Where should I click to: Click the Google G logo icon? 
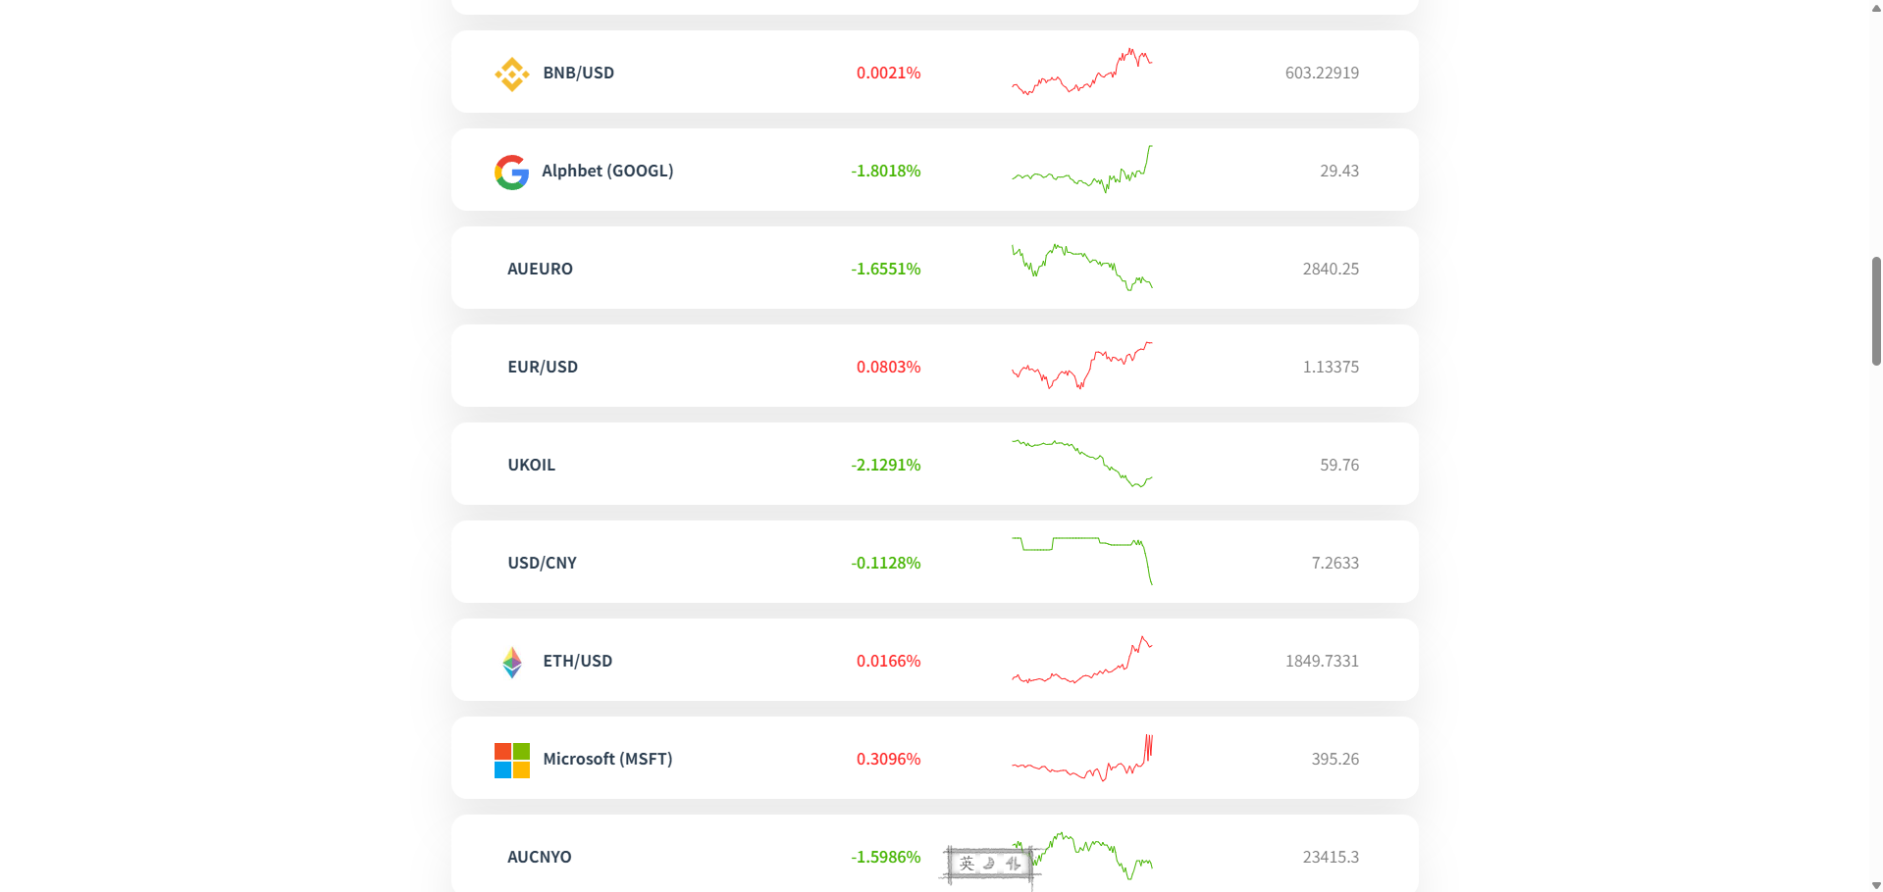pyautogui.click(x=511, y=172)
